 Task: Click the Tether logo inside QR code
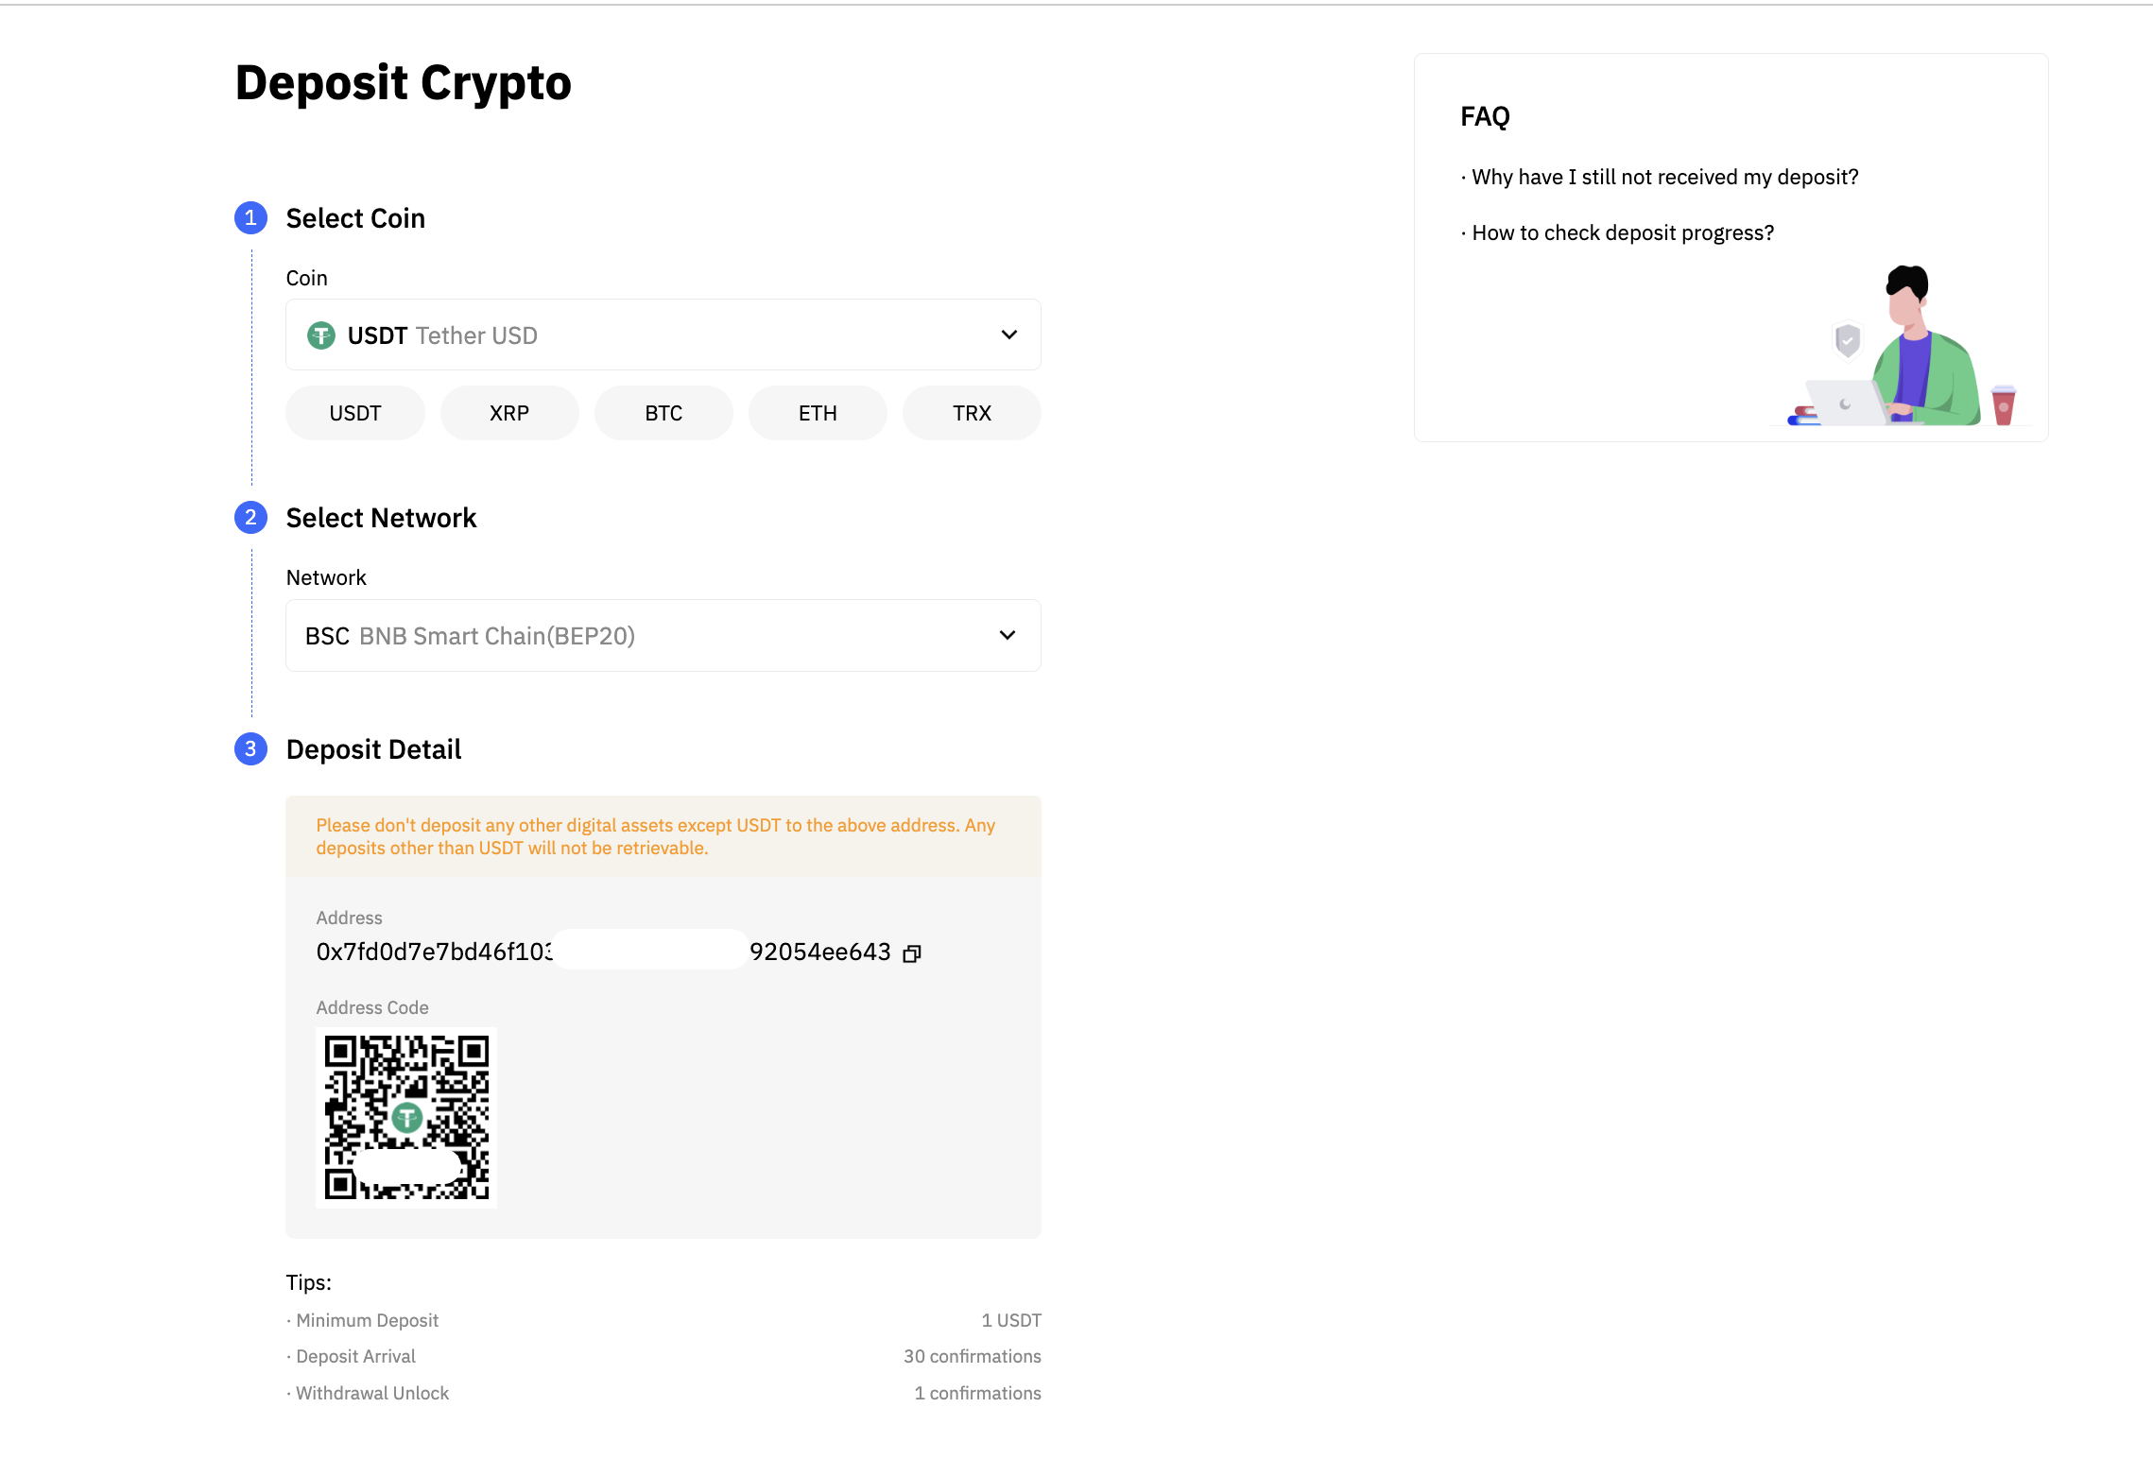click(407, 1119)
